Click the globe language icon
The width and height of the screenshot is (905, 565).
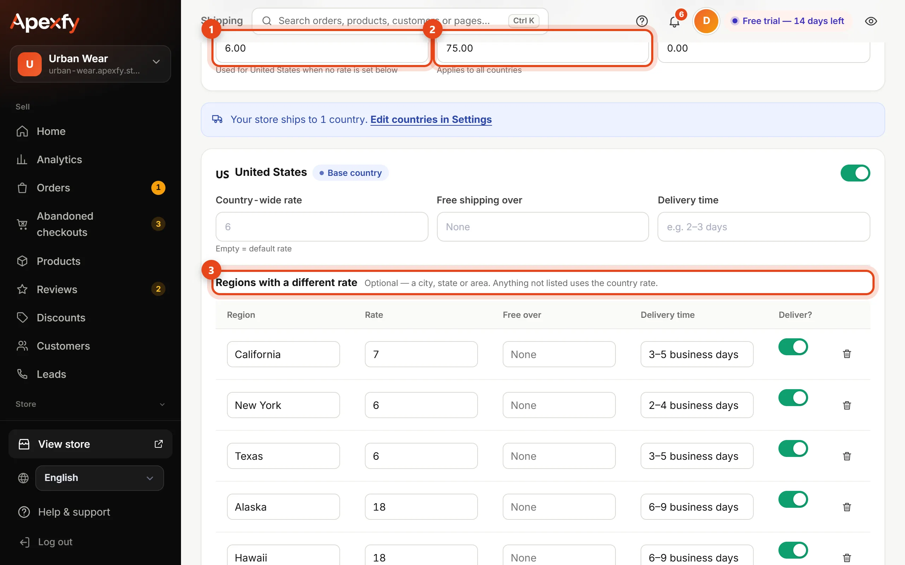[x=23, y=477]
